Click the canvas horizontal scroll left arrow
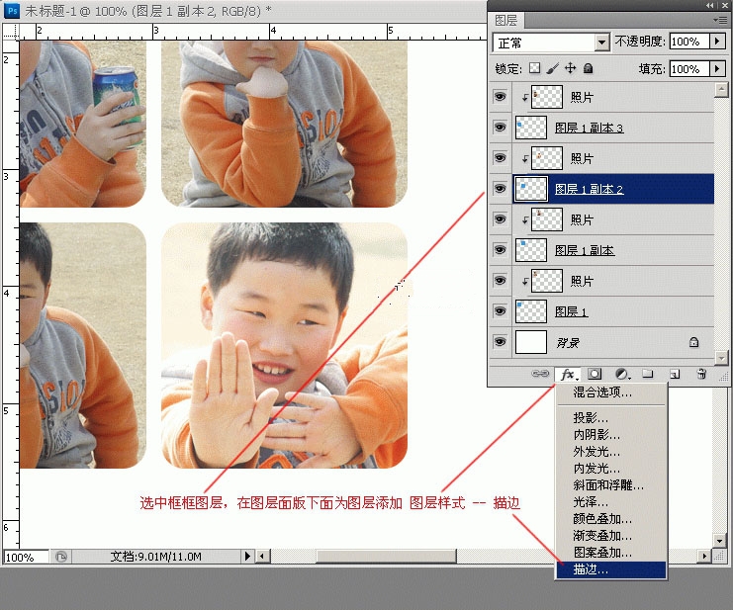Viewport: 733px width, 610px height. point(262,556)
